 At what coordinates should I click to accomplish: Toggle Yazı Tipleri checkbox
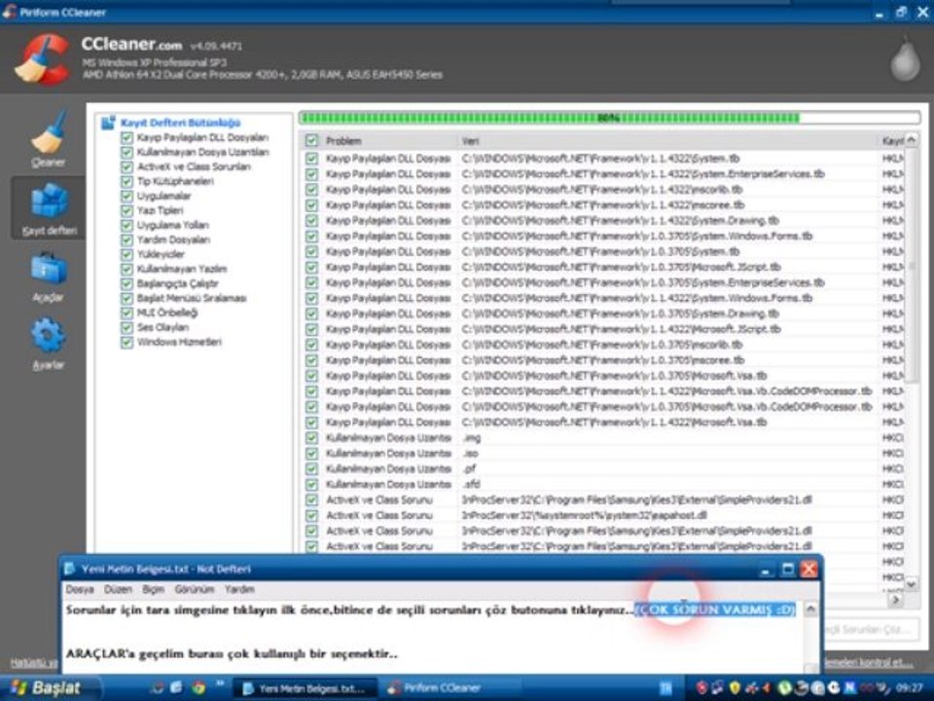click(126, 211)
